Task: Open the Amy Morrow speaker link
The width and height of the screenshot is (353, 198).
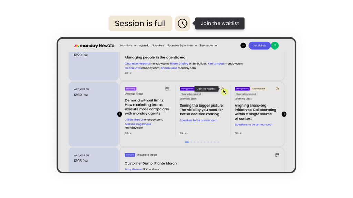Action: pyautogui.click(x=133, y=169)
